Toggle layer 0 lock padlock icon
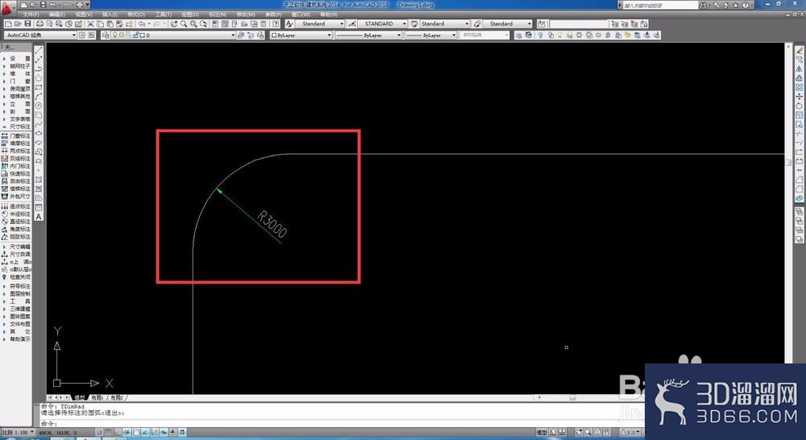Screen dimensions: 806x440 pos(135,35)
